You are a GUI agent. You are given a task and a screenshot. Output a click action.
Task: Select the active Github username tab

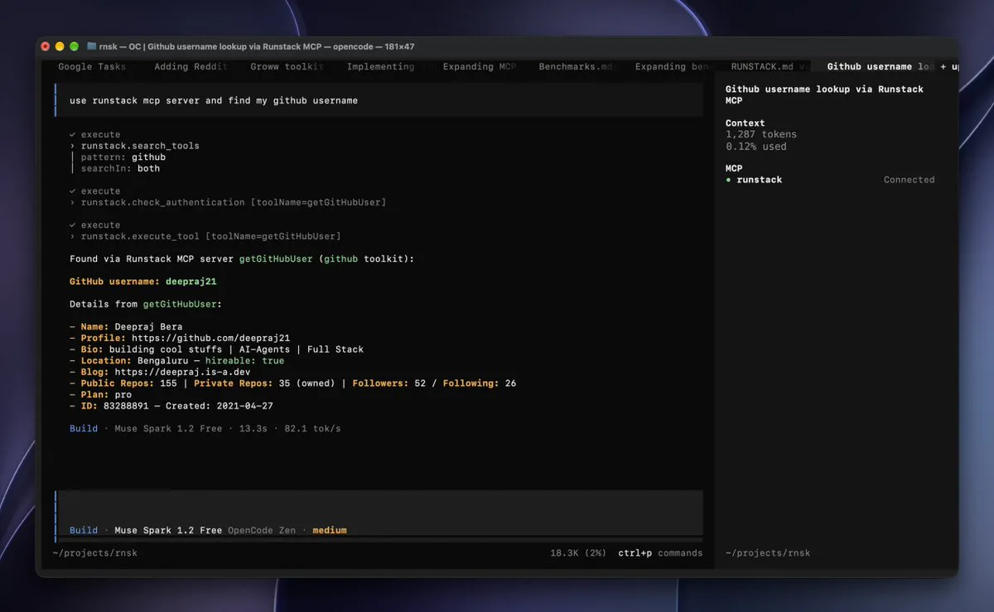click(x=878, y=67)
